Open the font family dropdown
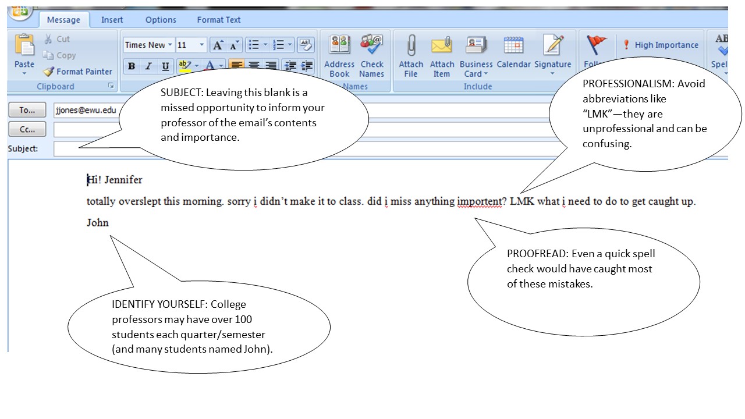745x419 pixels. 171,45
